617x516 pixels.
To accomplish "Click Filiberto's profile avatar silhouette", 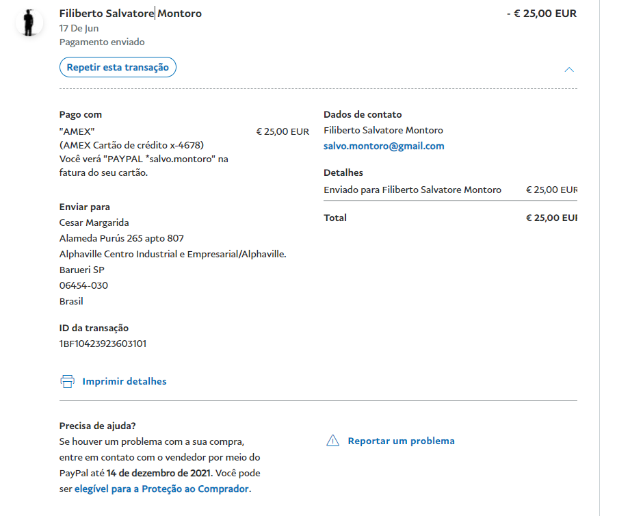I will coord(29,23).
